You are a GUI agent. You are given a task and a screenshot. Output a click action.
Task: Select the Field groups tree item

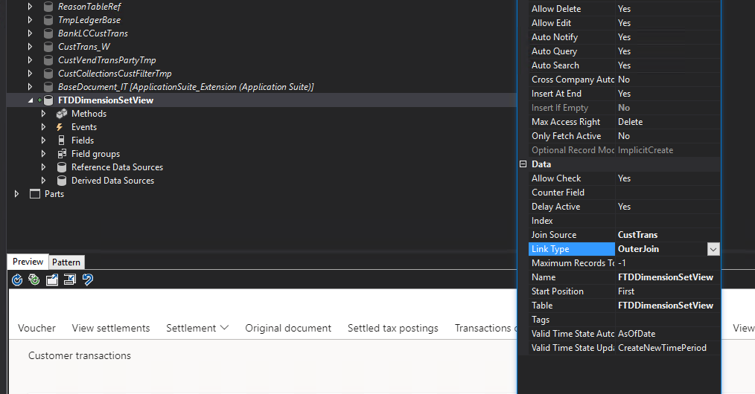(95, 154)
